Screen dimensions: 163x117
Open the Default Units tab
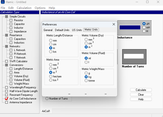(62, 30)
